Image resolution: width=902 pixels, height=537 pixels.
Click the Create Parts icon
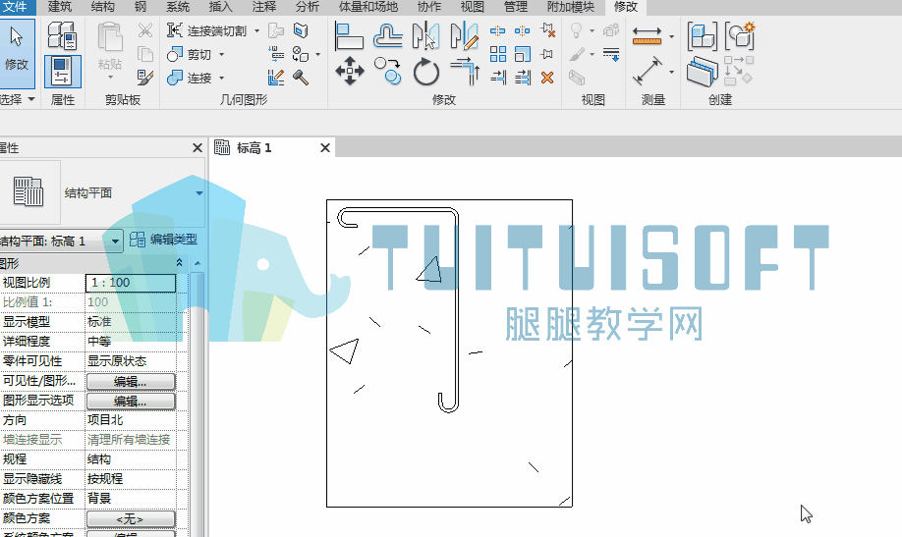pyautogui.click(x=703, y=72)
